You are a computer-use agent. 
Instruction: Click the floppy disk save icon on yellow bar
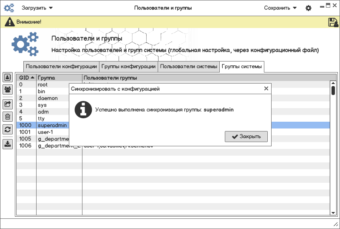click(333, 22)
